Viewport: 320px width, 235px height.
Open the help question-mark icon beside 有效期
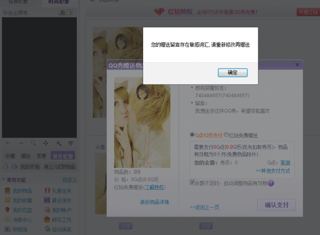pos(271,183)
